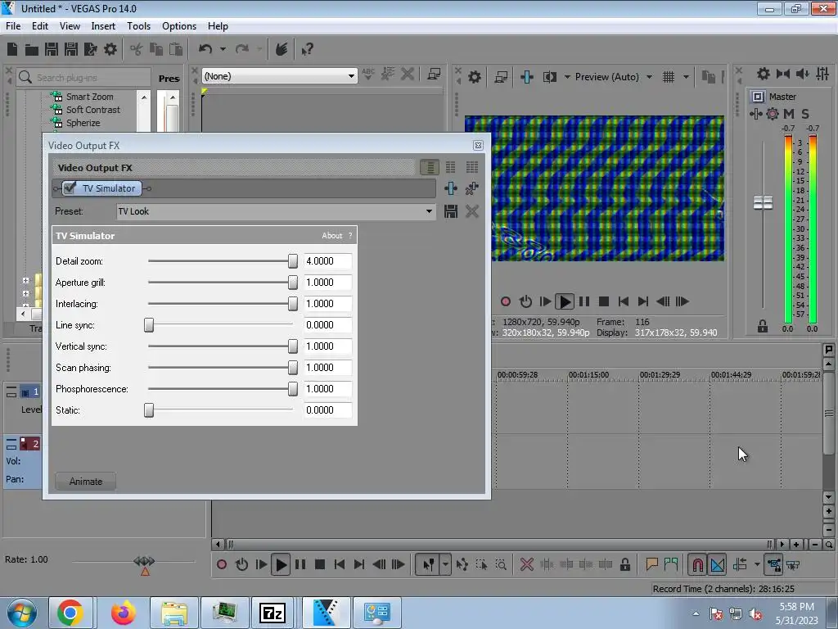Toggle record arm button in preview window
838x629 pixels.
point(505,301)
